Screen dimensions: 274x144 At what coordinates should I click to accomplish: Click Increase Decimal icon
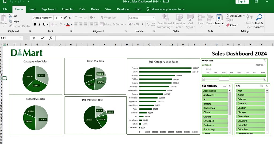click(x=148, y=24)
